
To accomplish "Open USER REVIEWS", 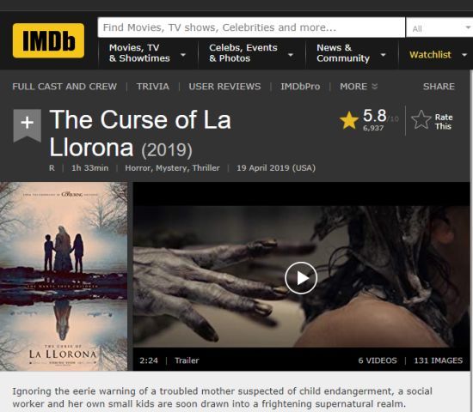I will (224, 87).
